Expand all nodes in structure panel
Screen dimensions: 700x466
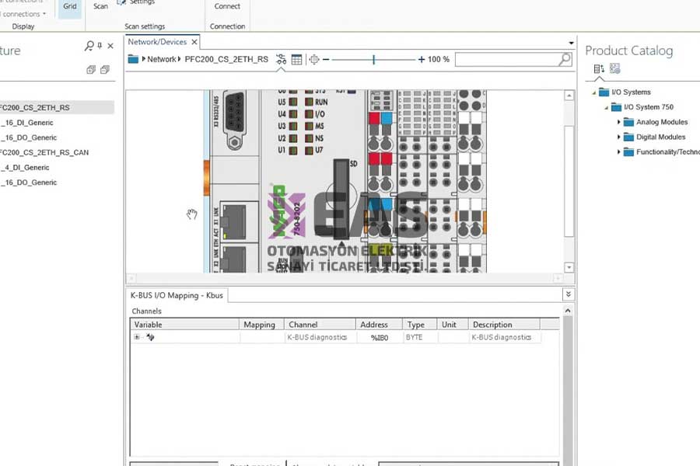coord(91,70)
